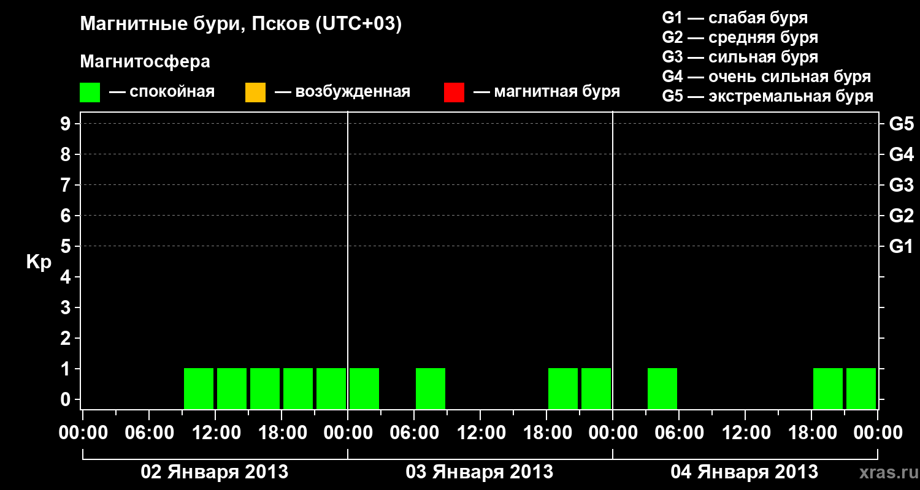The image size is (920, 490).
Task: Click the '— спокойная' legend label
Action: click(162, 92)
